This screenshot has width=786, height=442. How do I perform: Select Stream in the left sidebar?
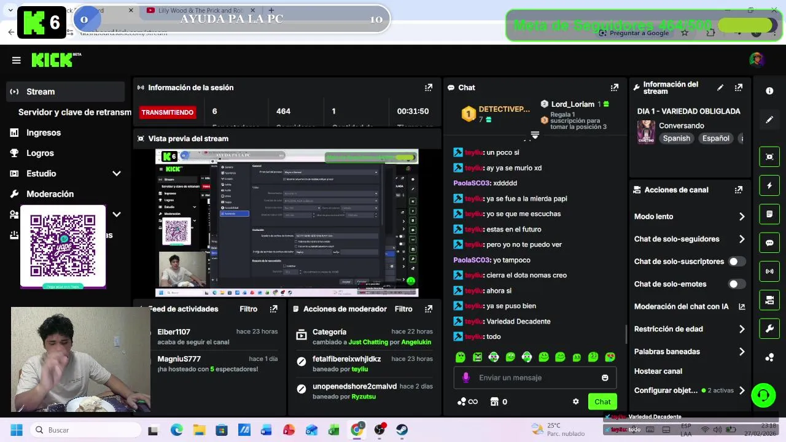point(65,91)
